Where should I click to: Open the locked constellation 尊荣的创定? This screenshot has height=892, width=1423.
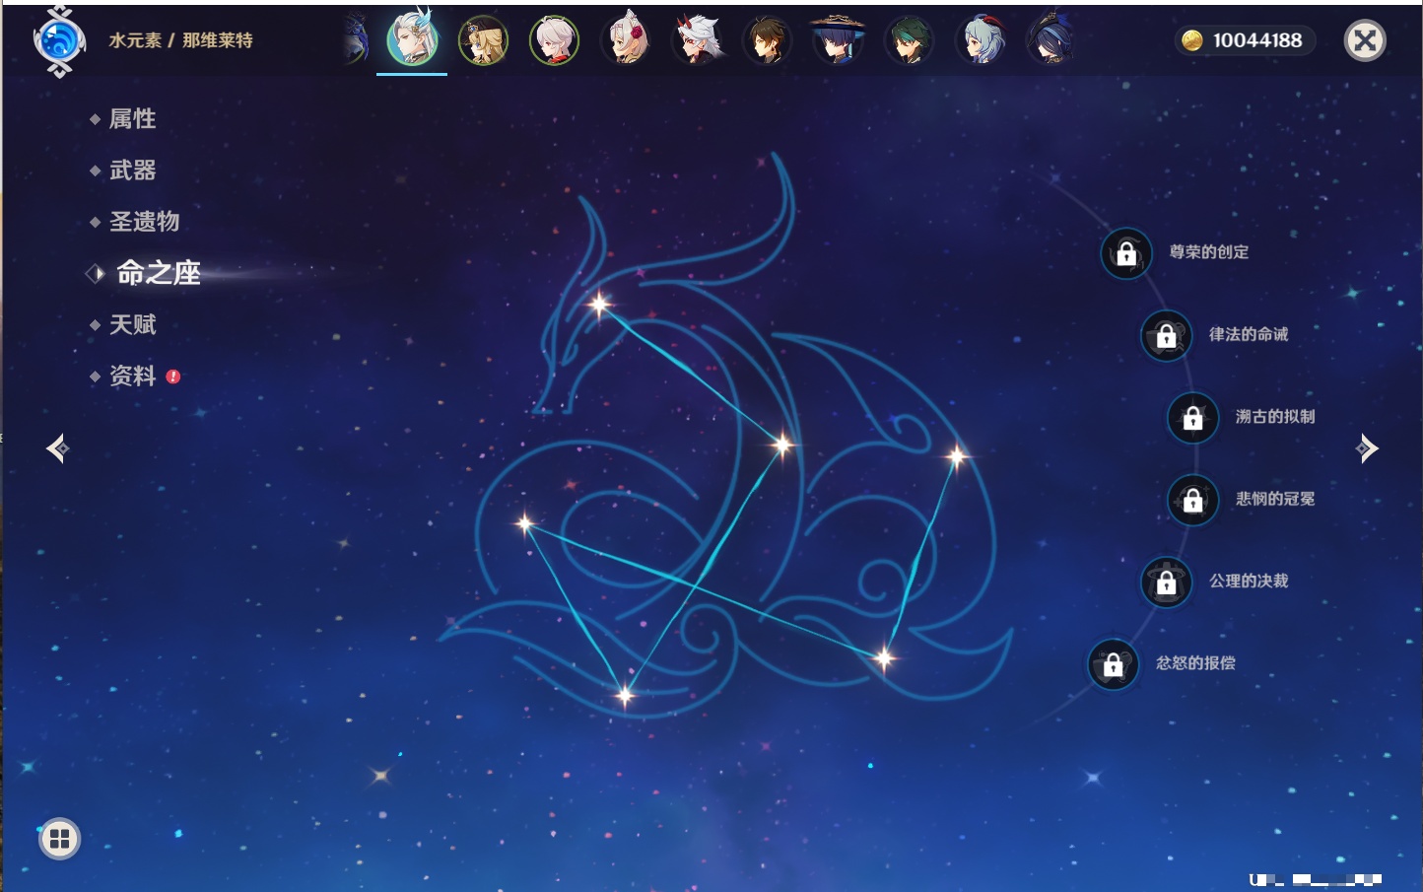(1126, 253)
